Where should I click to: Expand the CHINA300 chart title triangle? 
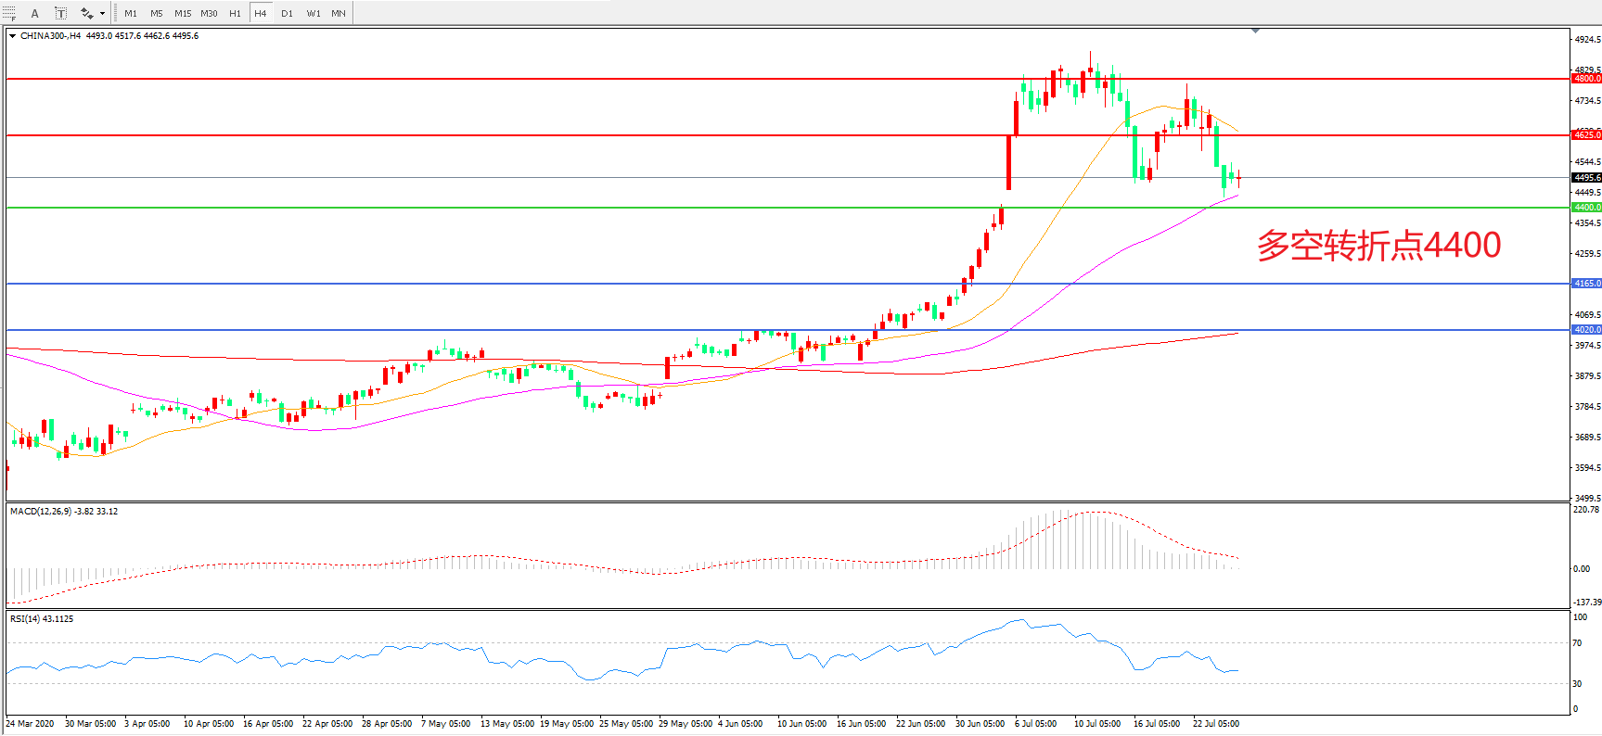tap(13, 36)
